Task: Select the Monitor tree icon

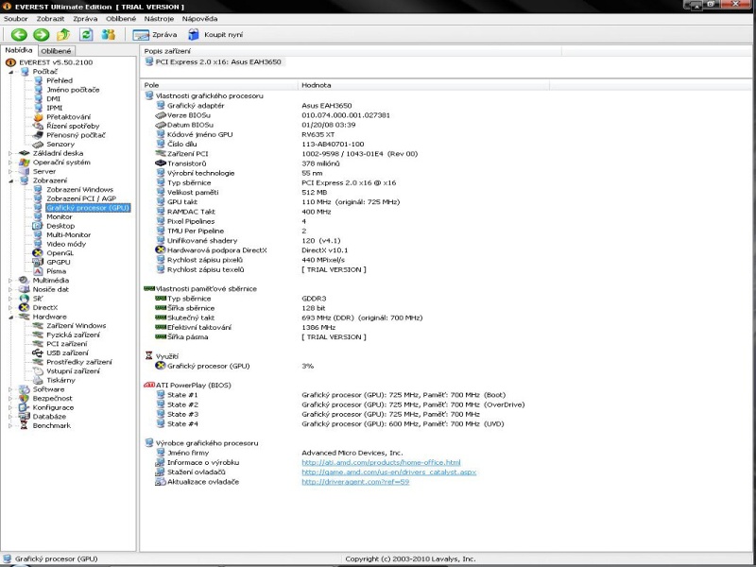Action: tap(38, 217)
